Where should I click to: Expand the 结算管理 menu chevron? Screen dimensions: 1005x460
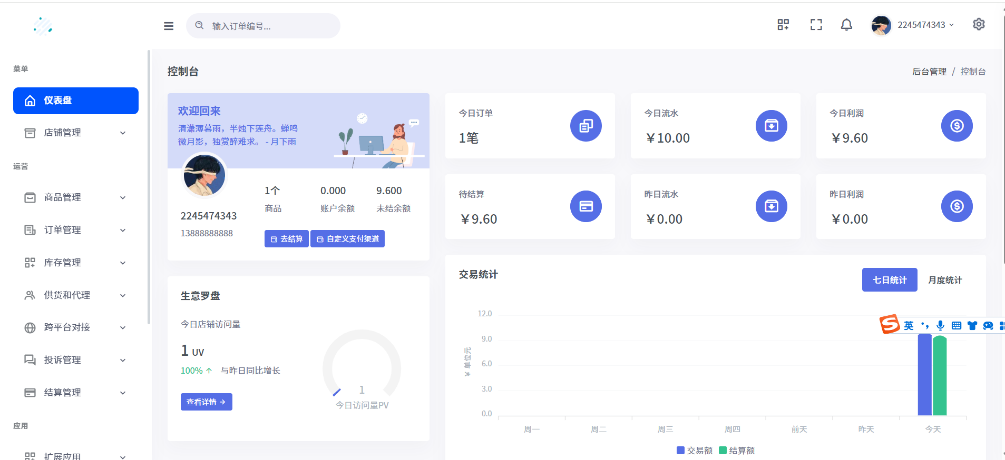(x=123, y=393)
